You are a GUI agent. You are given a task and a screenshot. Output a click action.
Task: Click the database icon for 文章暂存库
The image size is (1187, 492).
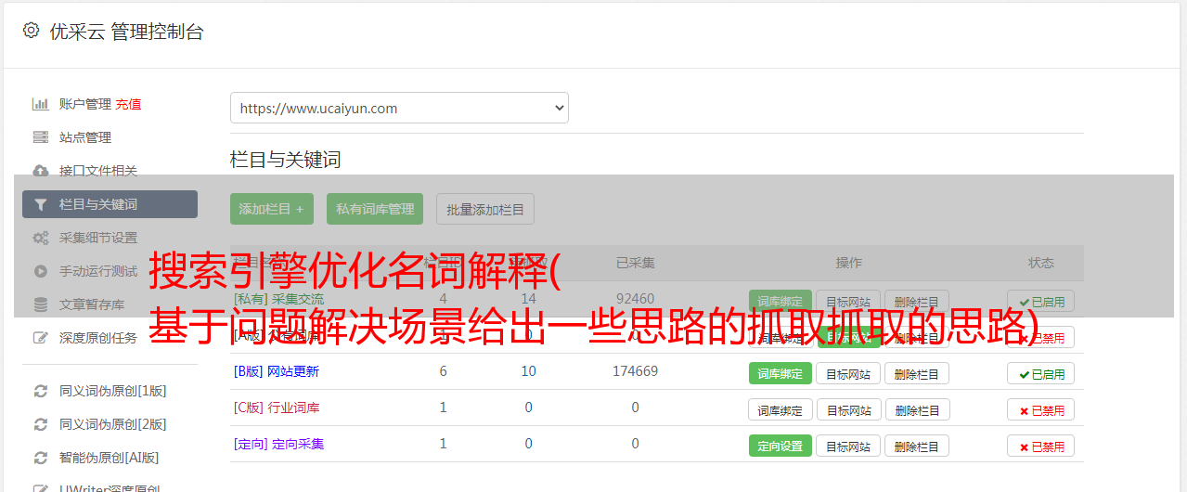click(x=40, y=304)
